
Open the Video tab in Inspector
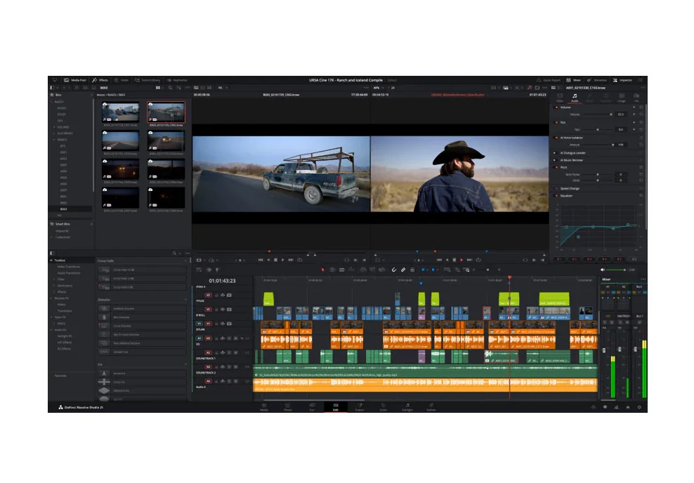[559, 98]
